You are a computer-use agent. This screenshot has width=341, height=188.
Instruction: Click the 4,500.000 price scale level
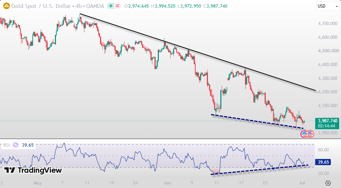coord(328,51)
